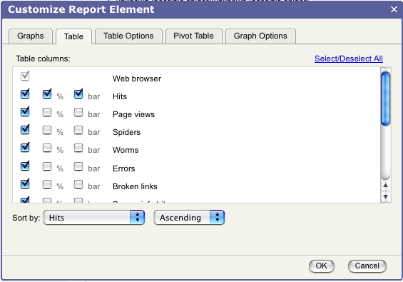Uncheck the Hits bar checkbox
Screen dimensions: 403x282
(x=78, y=94)
